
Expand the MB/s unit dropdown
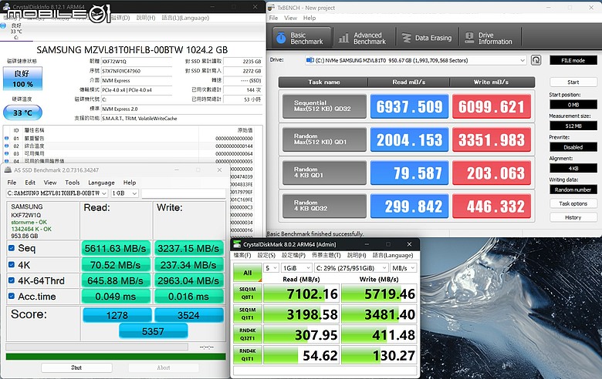pos(404,268)
